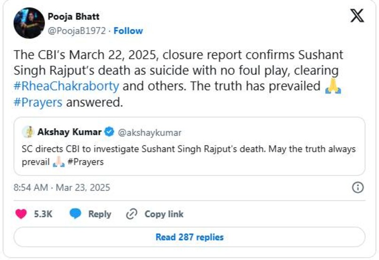The height and width of the screenshot is (260, 379).
Task: Like the tweet with the heart icon
Action: pyautogui.click(x=21, y=214)
